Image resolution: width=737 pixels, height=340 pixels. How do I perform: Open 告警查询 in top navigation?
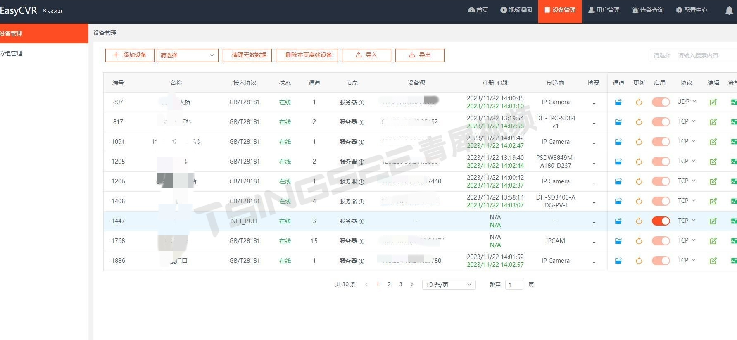point(648,10)
